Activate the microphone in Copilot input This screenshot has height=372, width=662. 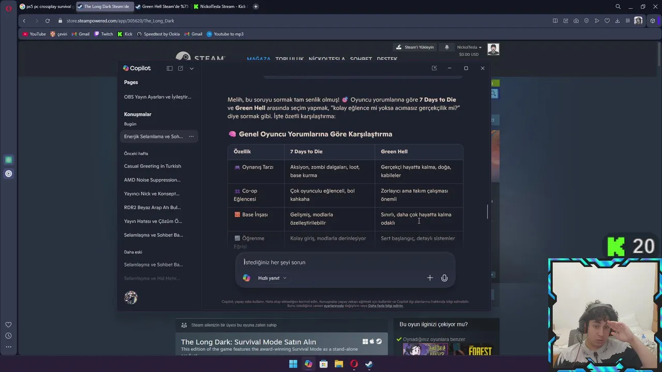[x=444, y=278]
